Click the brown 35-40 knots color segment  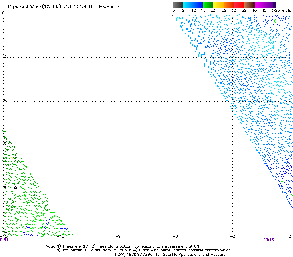tap(249, 5)
